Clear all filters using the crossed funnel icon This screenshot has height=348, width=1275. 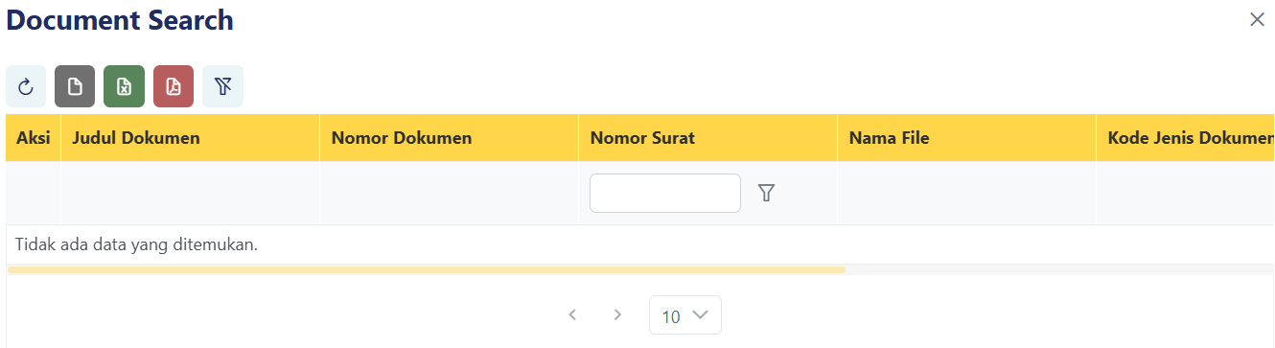[x=222, y=86]
